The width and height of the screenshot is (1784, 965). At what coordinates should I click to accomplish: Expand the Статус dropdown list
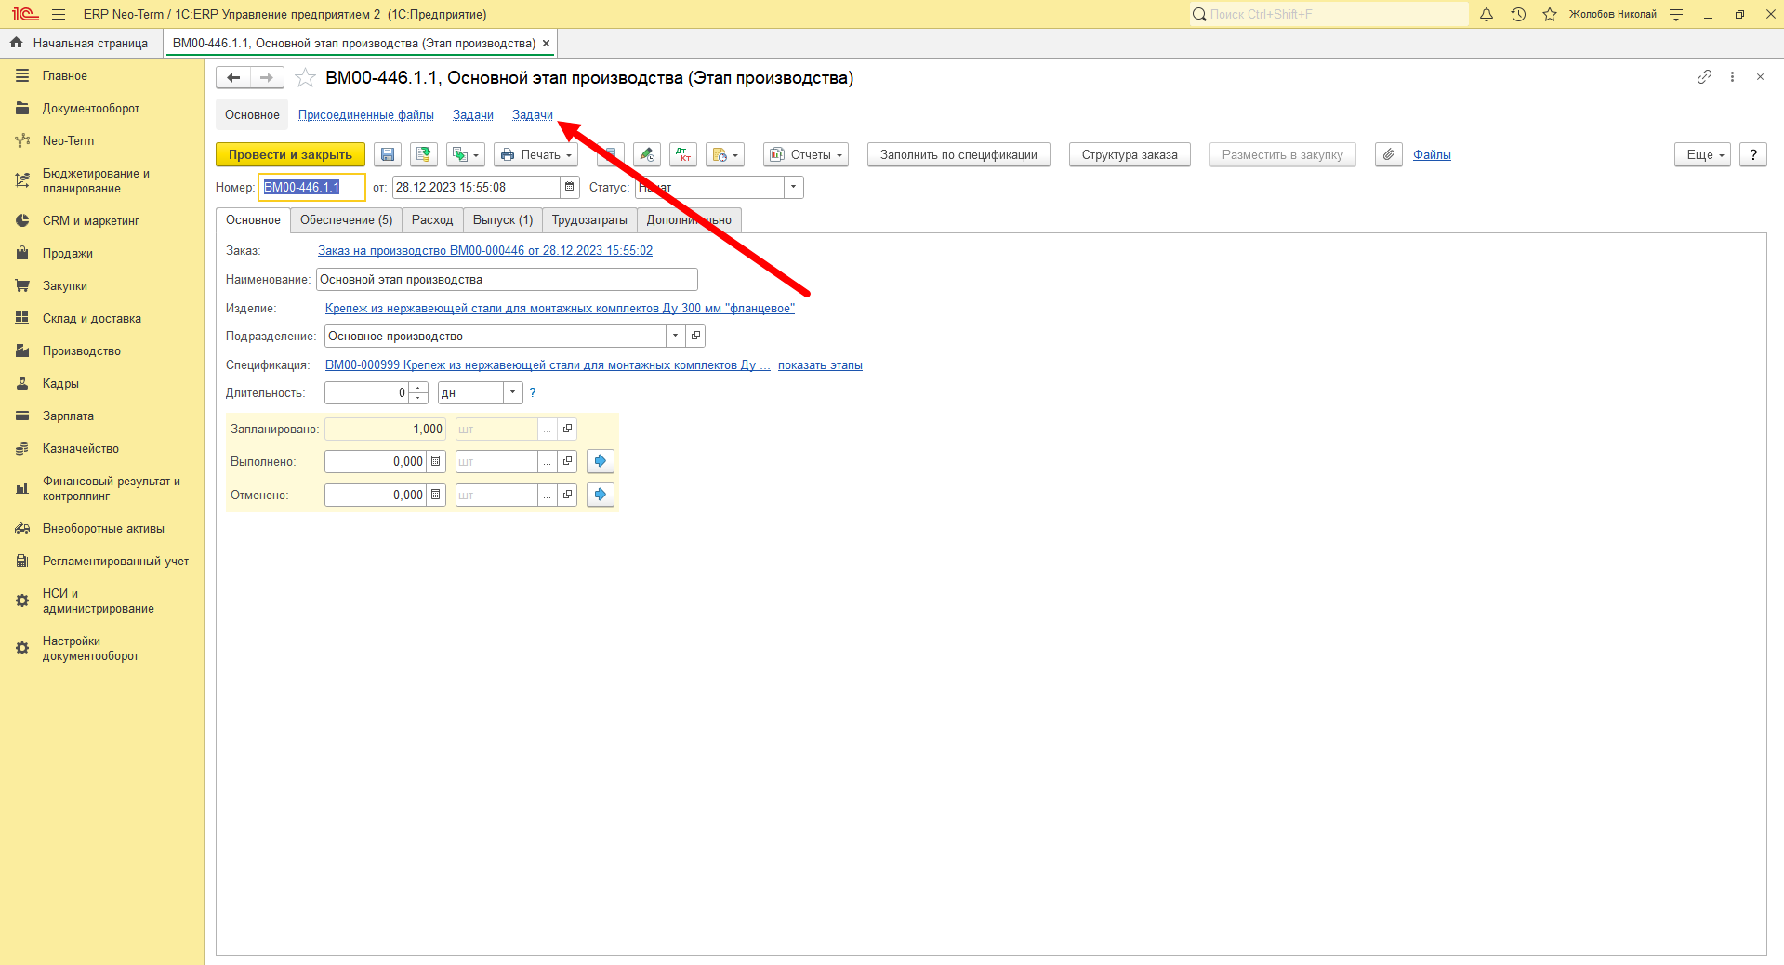[793, 187]
